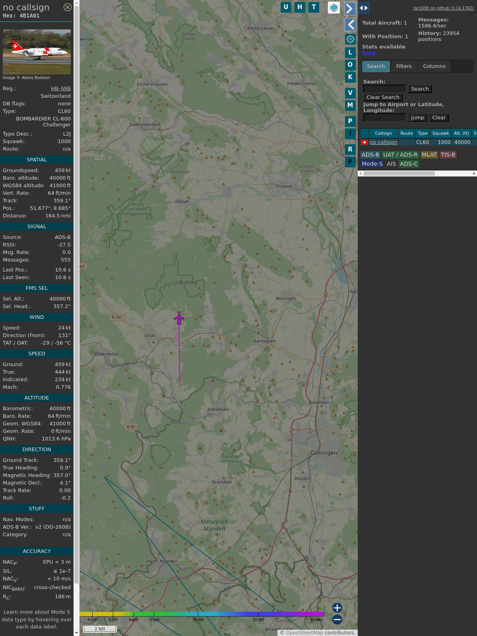Click the Swiss flag icon in table row

click(x=364, y=142)
